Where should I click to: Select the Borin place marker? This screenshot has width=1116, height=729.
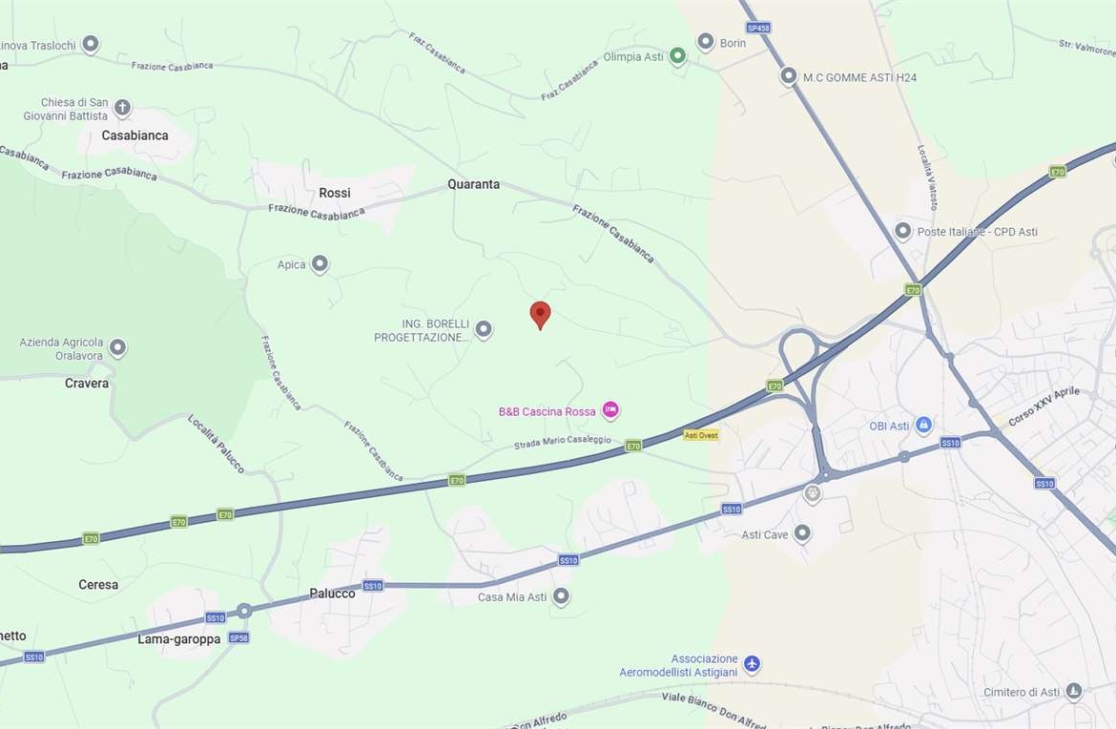pos(705,42)
